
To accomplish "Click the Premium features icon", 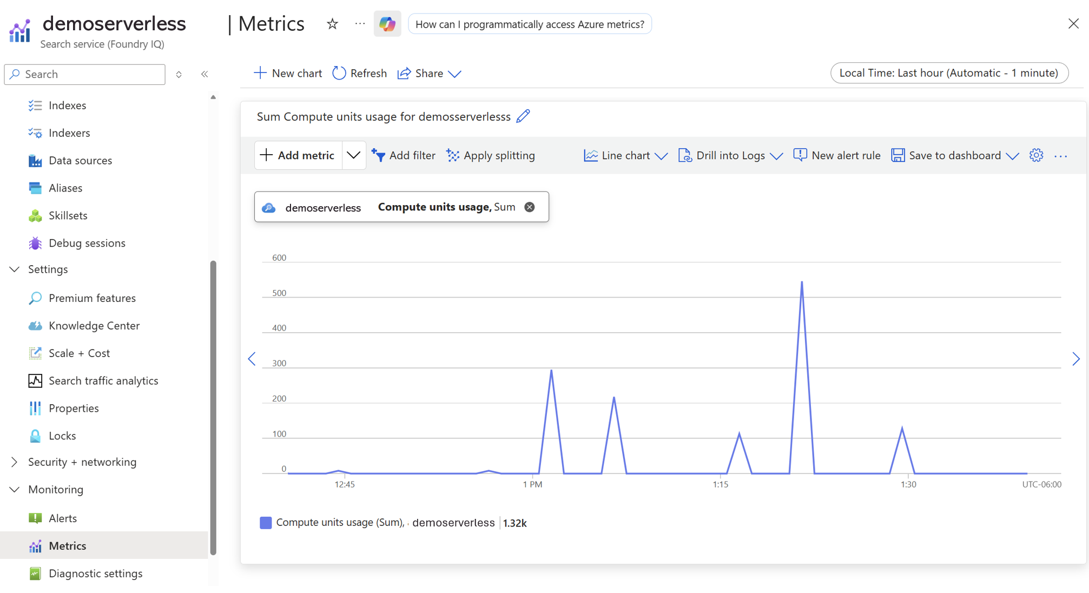I will (x=35, y=298).
